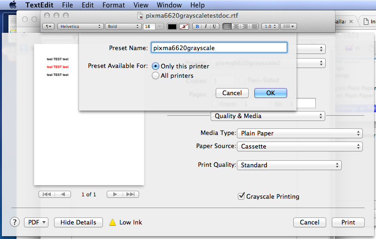Click the center align text icon
376x239 pixels.
236,27
